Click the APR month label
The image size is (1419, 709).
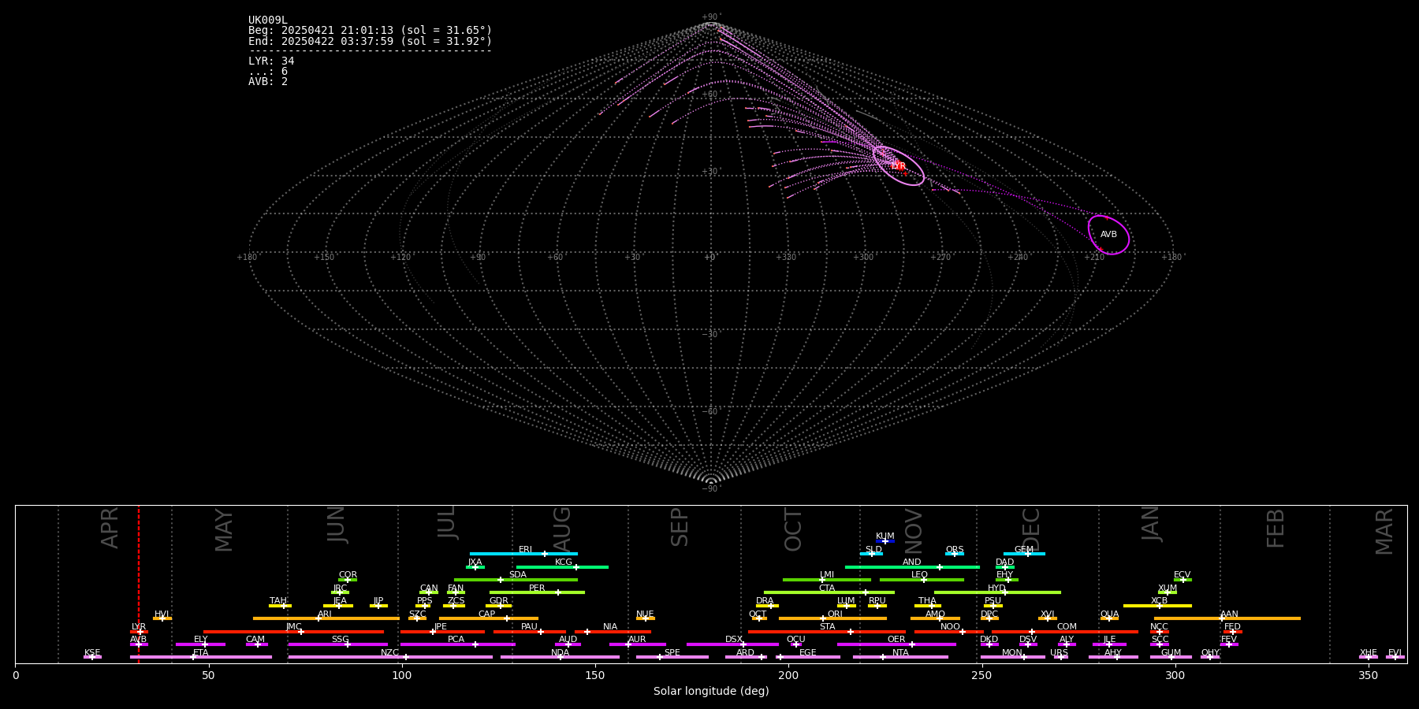[110, 528]
